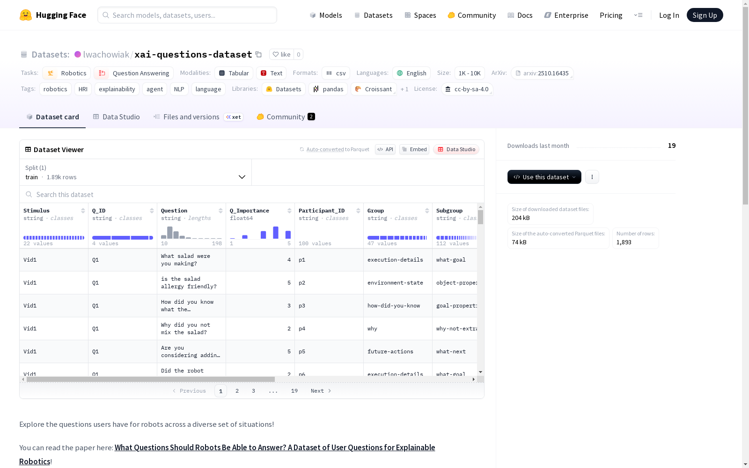Screen dimensions: 749x468
Task: Open the lwachowiak author profile link
Action: (106, 54)
